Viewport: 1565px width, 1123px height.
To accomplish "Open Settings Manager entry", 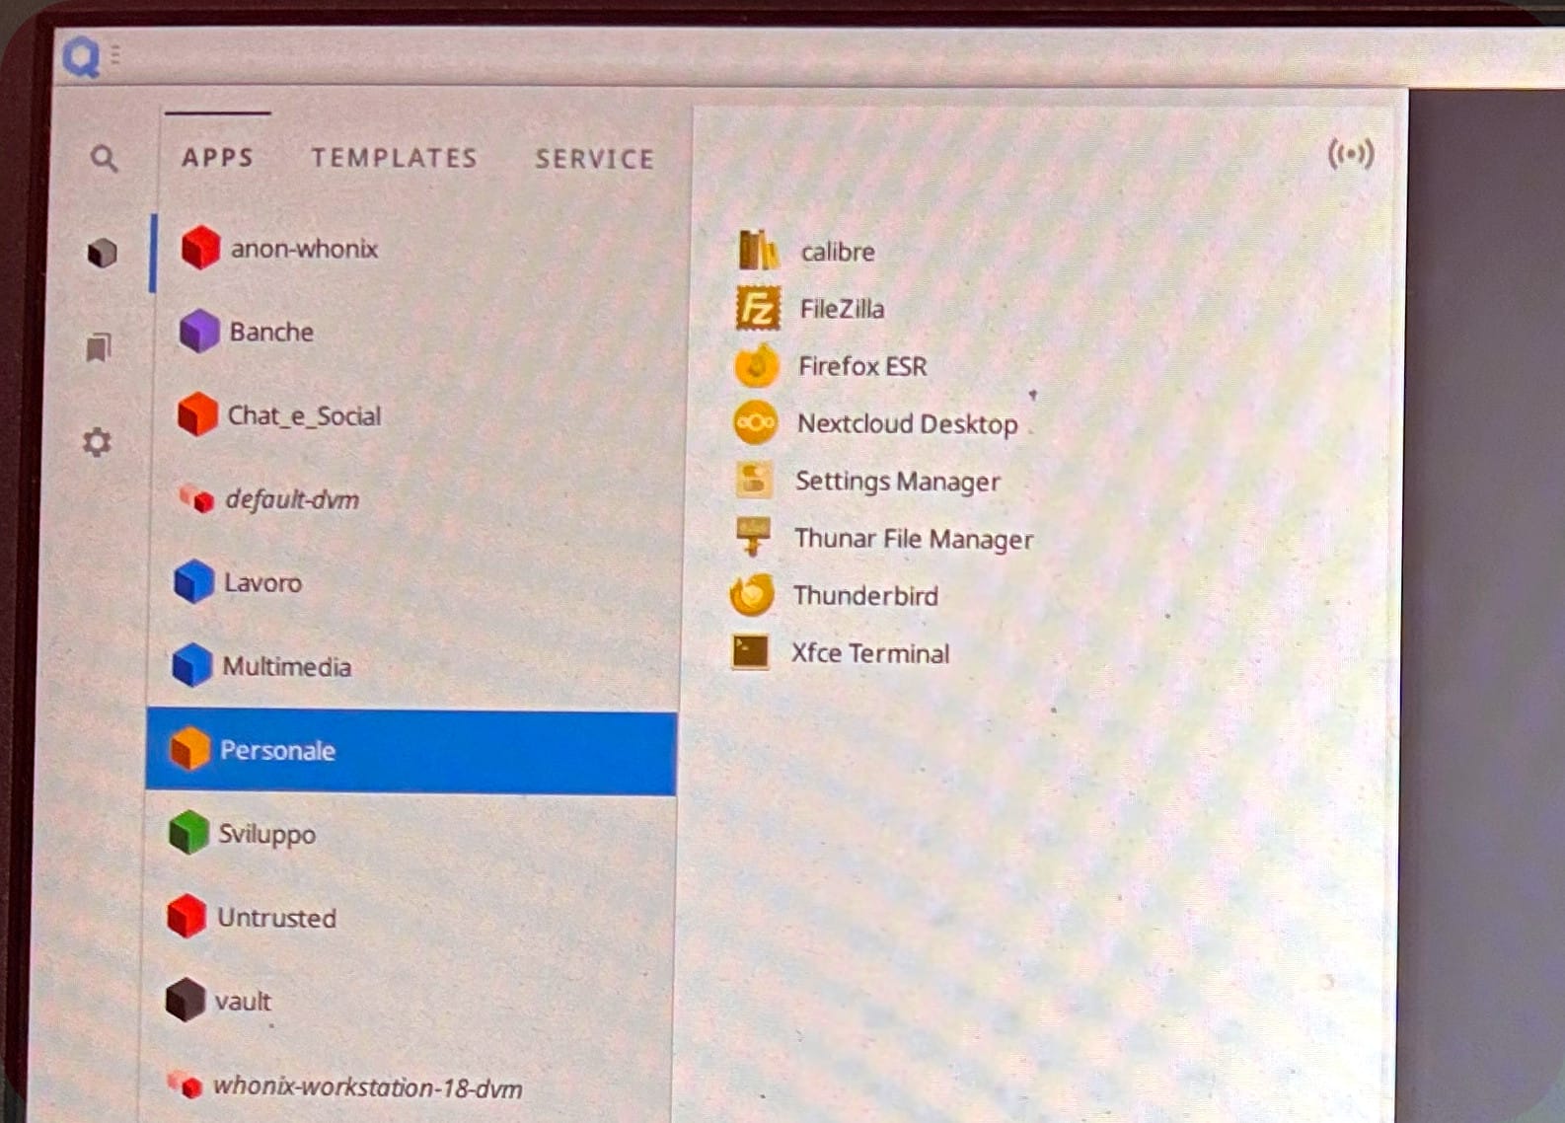I will (896, 482).
